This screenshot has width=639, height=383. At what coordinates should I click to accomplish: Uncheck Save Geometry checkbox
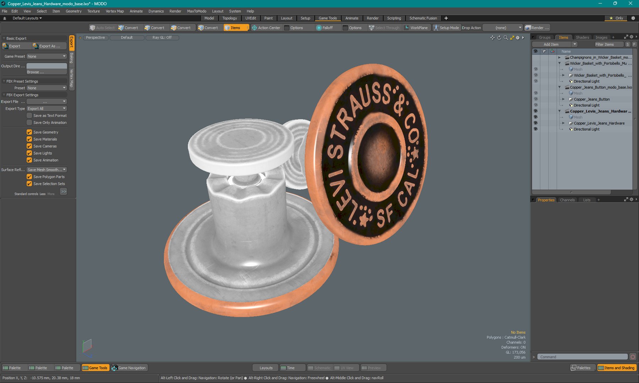[29, 132]
